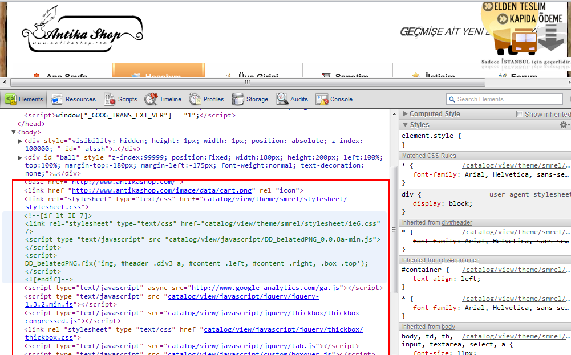Open the thickbox-compressed.js source link

point(265,313)
